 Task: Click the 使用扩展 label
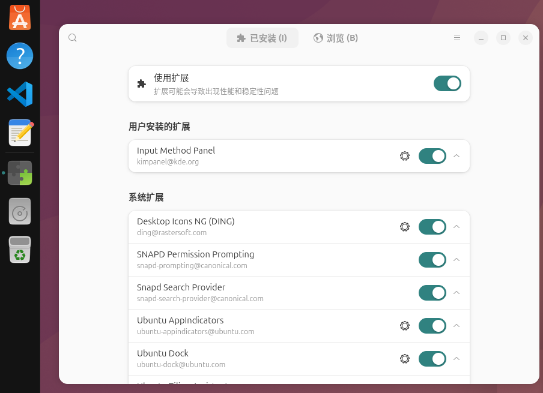coord(171,78)
